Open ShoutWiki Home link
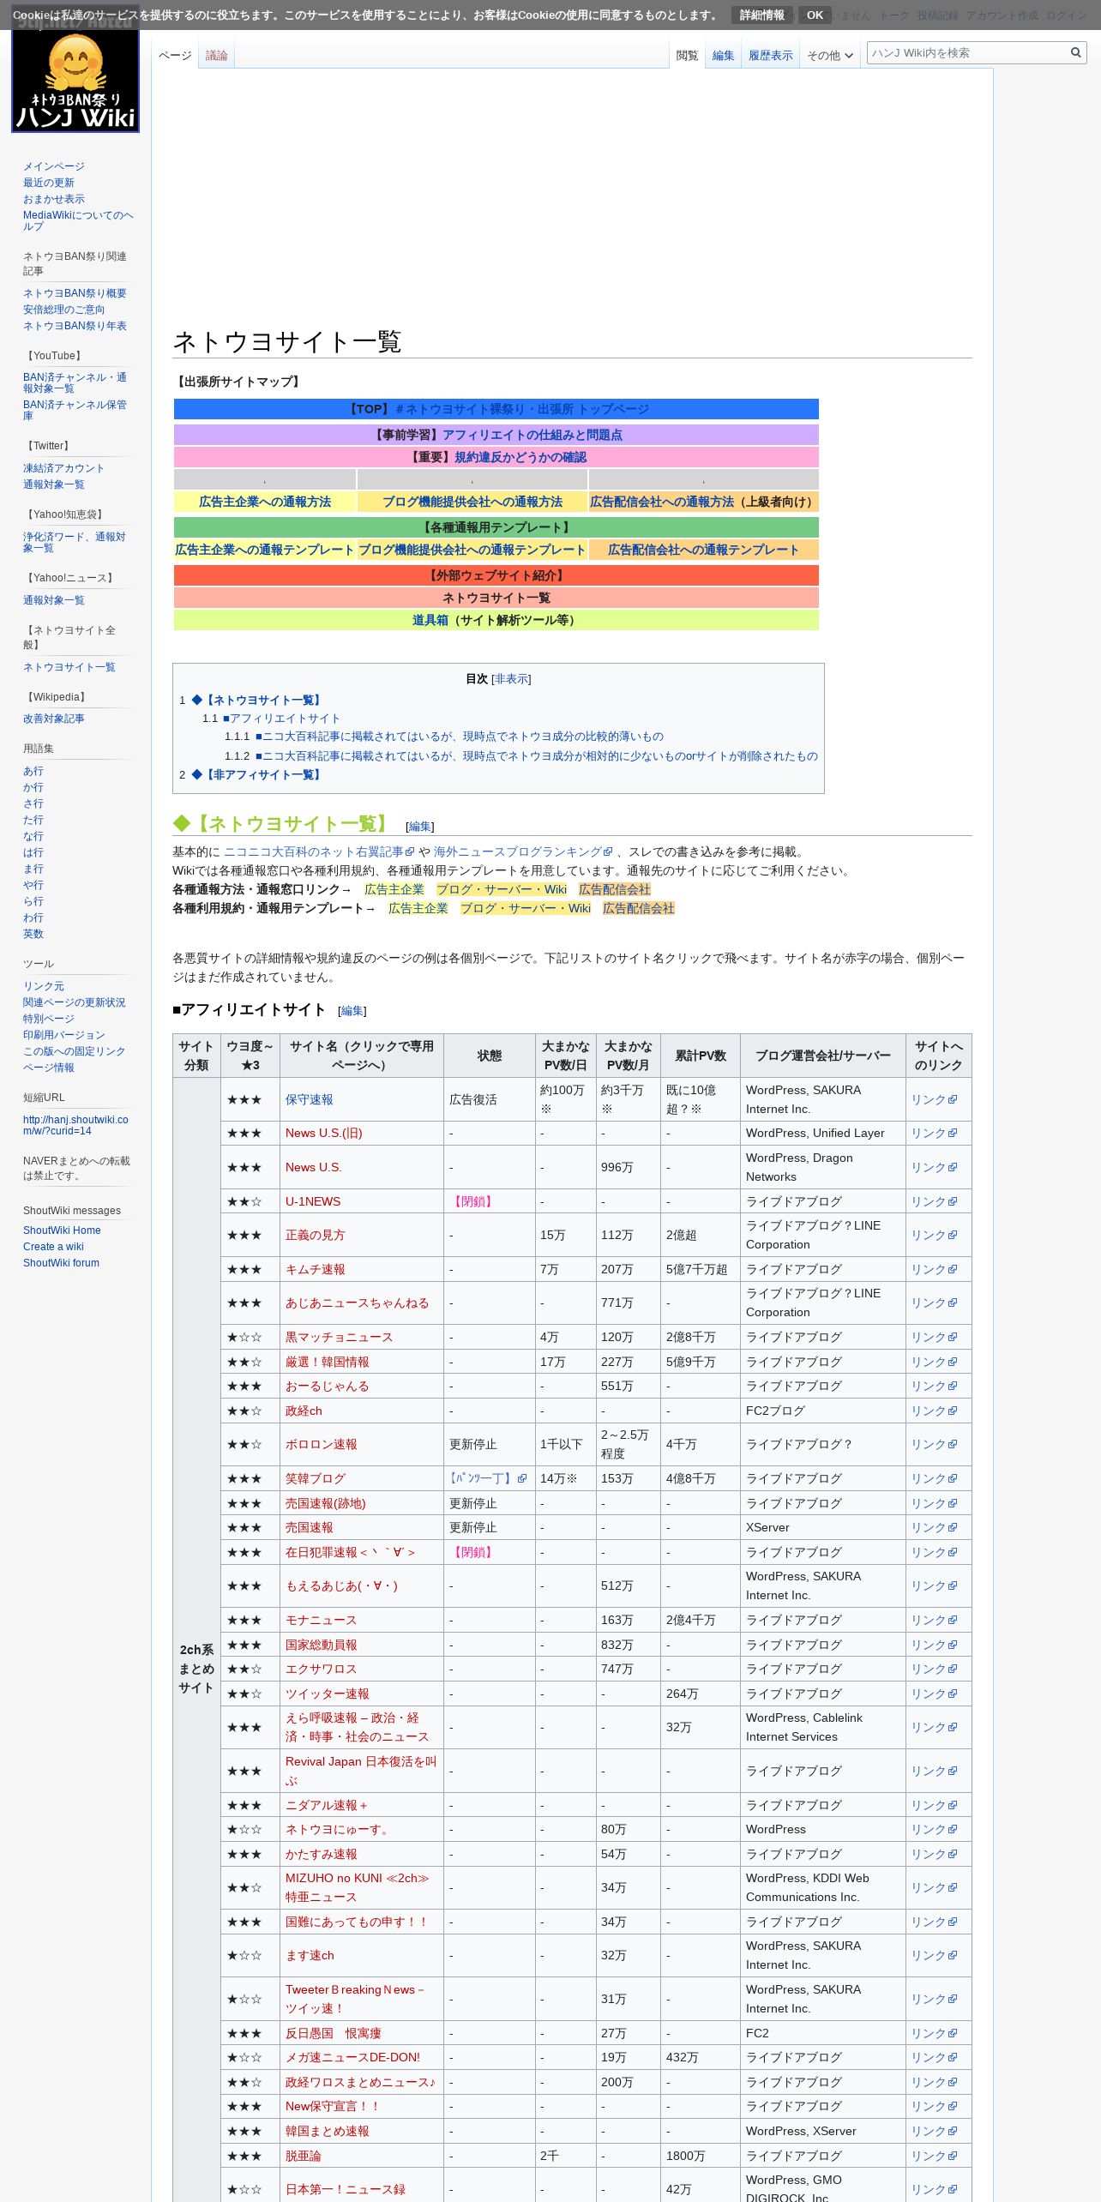Viewport: 1101px width, 2202px height. click(62, 1230)
